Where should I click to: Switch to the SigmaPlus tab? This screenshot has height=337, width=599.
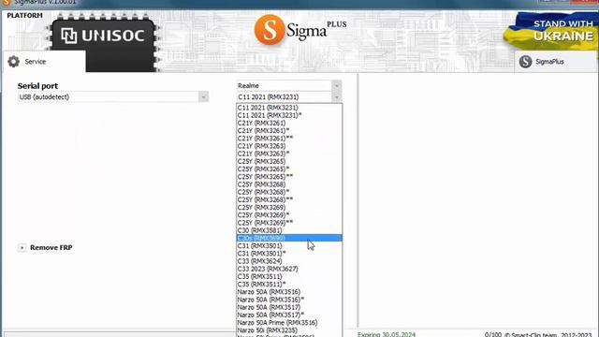pyautogui.click(x=556, y=62)
